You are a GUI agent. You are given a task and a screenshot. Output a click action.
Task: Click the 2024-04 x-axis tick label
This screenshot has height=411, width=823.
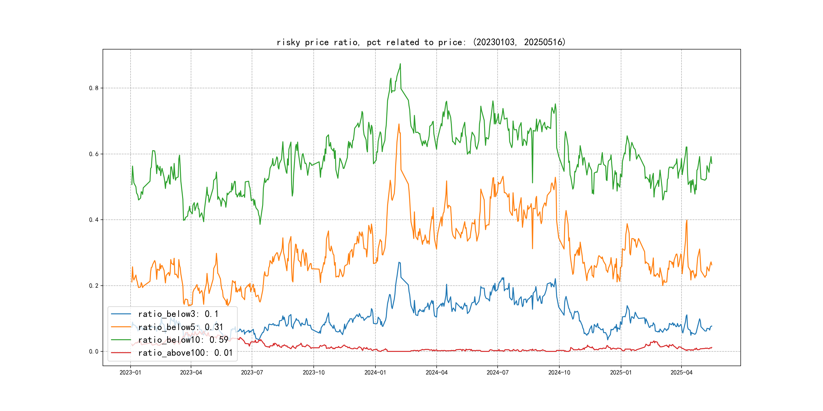click(x=436, y=372)
